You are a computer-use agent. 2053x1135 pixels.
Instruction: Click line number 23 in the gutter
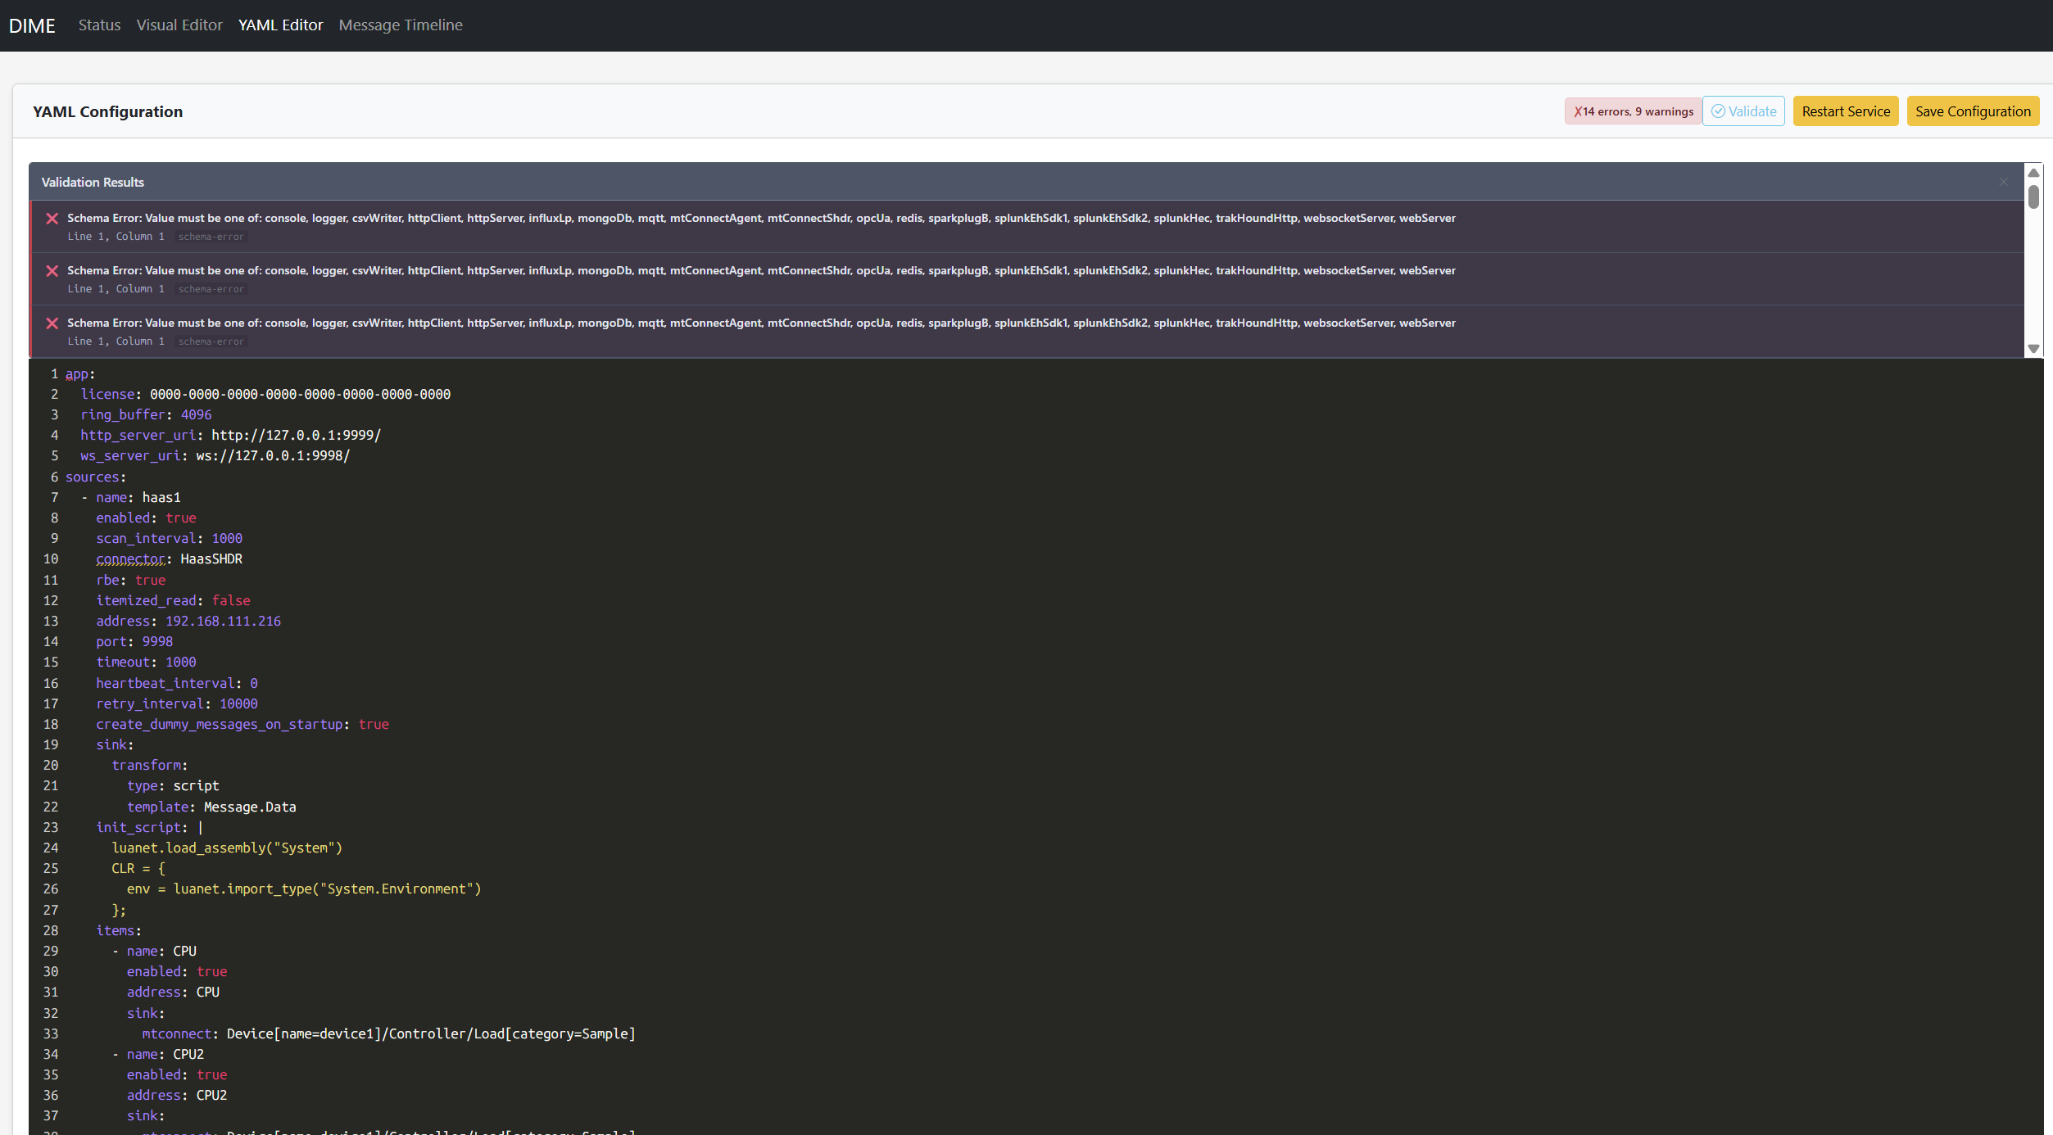click(51, 828)
